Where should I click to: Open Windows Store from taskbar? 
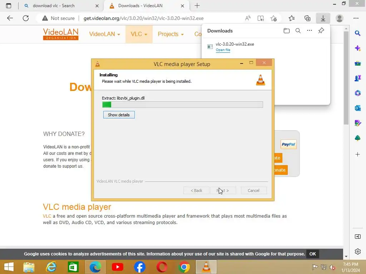pyautogui.click(x=73, y=267)
